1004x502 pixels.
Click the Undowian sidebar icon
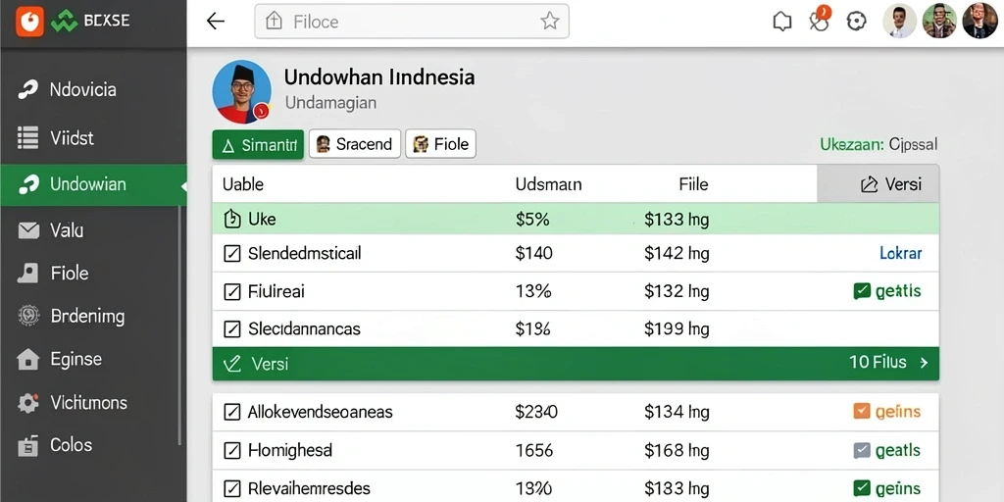point(27,184)
